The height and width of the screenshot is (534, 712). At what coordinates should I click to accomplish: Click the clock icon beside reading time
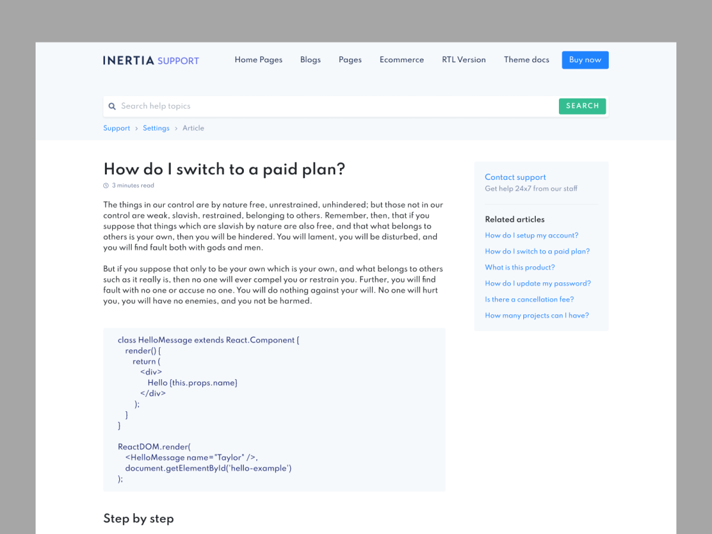(x=106, y=186)
